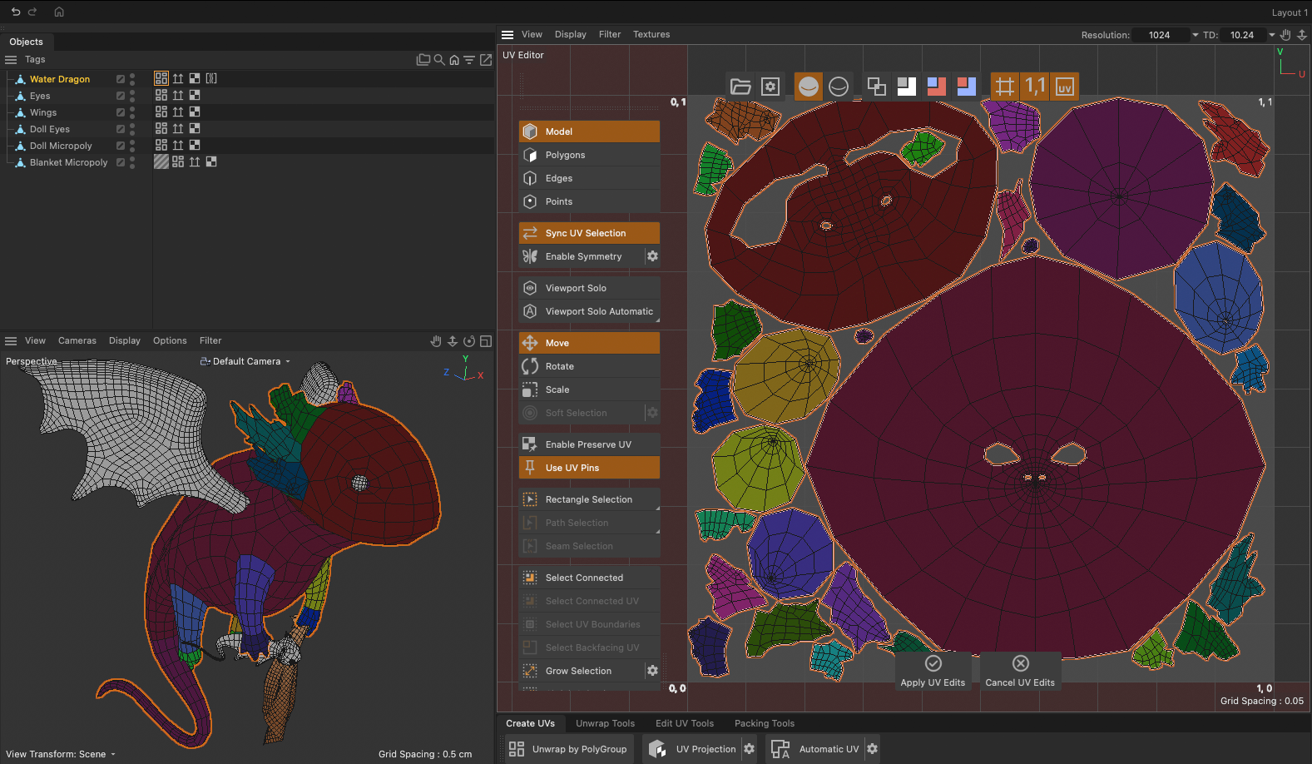Click Cancel UV Edits
This screenshot has height=764, width=1312.
coord(1020,672)
